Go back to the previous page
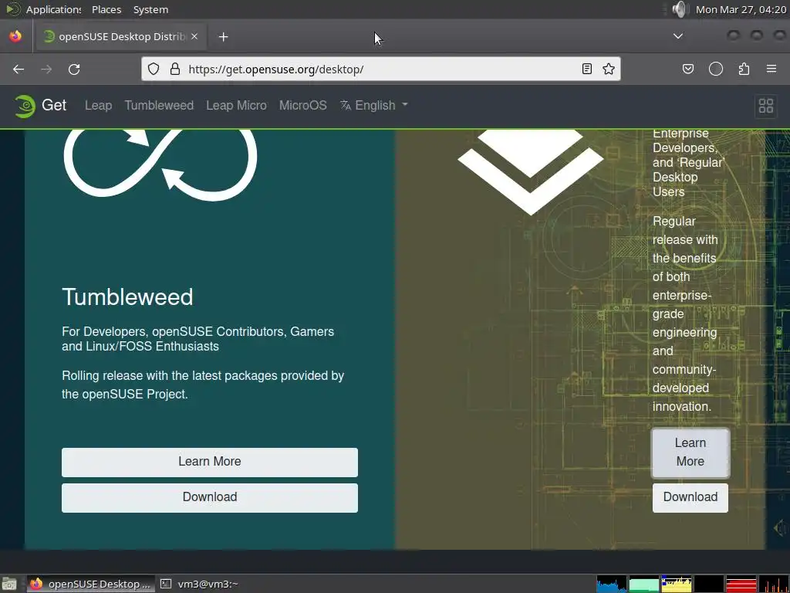This screenshot has height=593, width=790. (19, 69)
